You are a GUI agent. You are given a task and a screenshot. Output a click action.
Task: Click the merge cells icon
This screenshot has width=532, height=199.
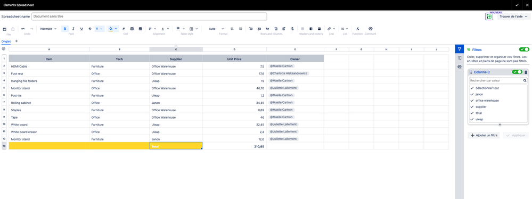coord(132,29)
